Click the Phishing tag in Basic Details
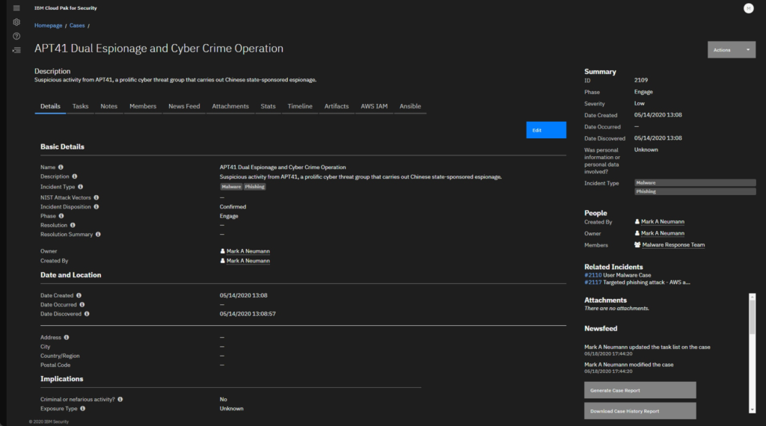Image resolution: width=766 pixels, height=426 pixels. (254, 187)
